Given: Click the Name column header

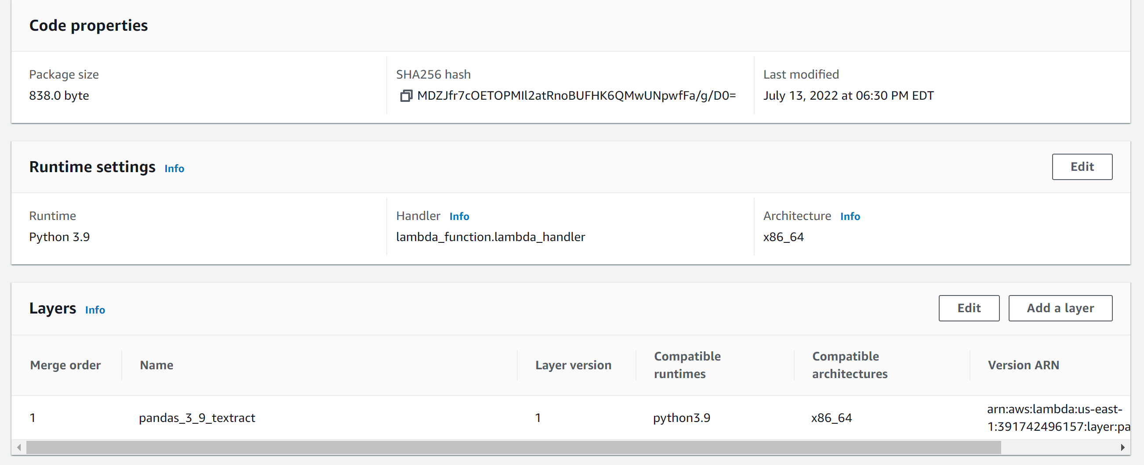Looking at the screenshot, I should coord(156,365).
